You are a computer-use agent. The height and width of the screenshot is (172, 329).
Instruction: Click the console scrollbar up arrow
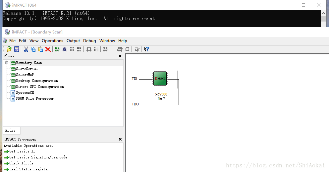pyautogui.click(x=323, y=13)
